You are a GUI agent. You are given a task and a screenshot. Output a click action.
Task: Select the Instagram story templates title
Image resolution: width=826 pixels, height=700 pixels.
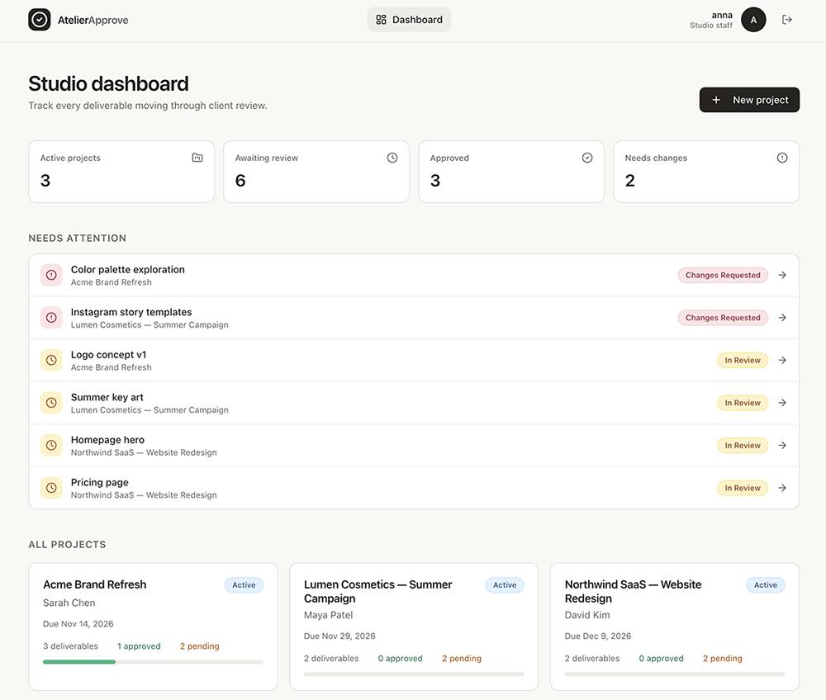coord(131,311)
